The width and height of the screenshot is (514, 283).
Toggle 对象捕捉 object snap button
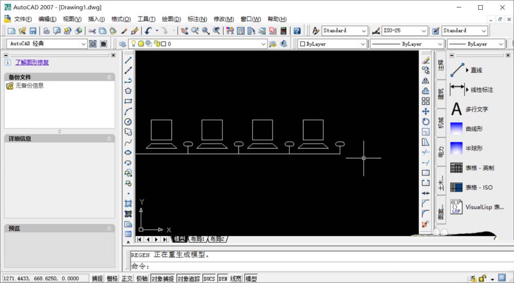tap(163, 278)
